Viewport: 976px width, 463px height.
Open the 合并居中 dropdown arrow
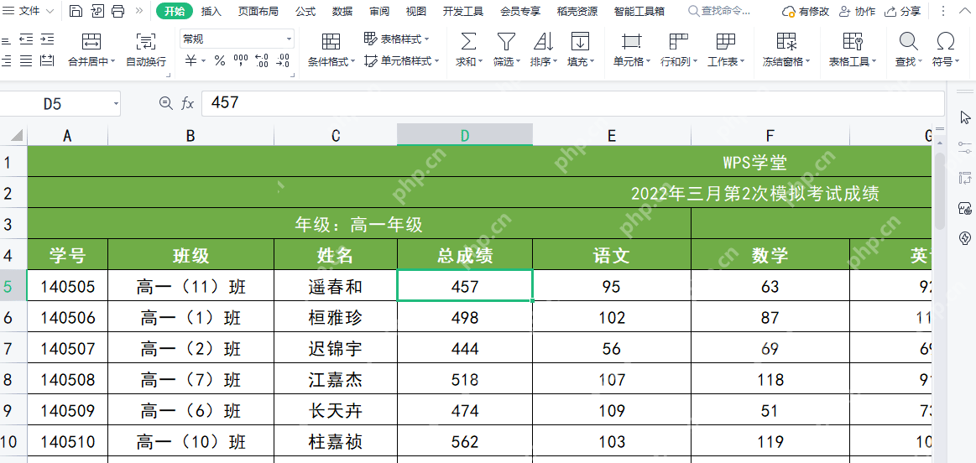coord(112,61)
